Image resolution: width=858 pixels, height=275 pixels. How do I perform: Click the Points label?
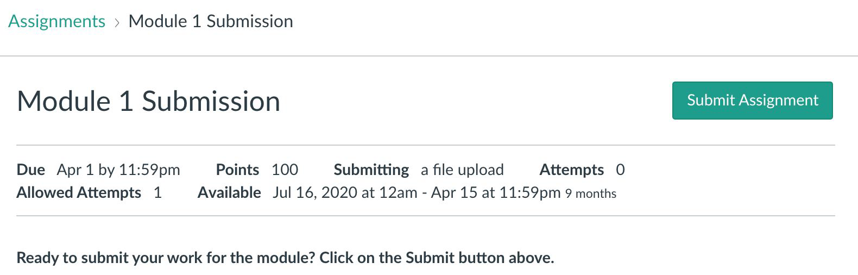pyautogui.click(x=237, y=170)
